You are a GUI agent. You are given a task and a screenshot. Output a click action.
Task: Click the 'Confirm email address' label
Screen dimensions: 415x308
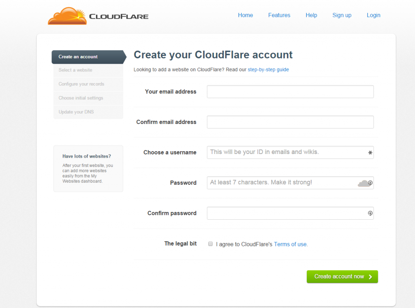pyautogui.click(x=166, y=122)
